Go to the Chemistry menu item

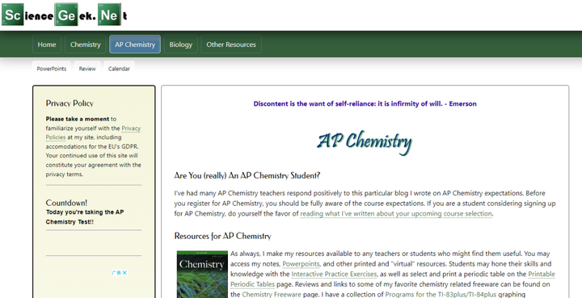coord(86,44)
